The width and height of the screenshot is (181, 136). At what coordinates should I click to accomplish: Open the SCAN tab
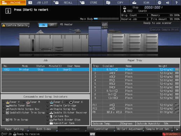tap(142, 2)
